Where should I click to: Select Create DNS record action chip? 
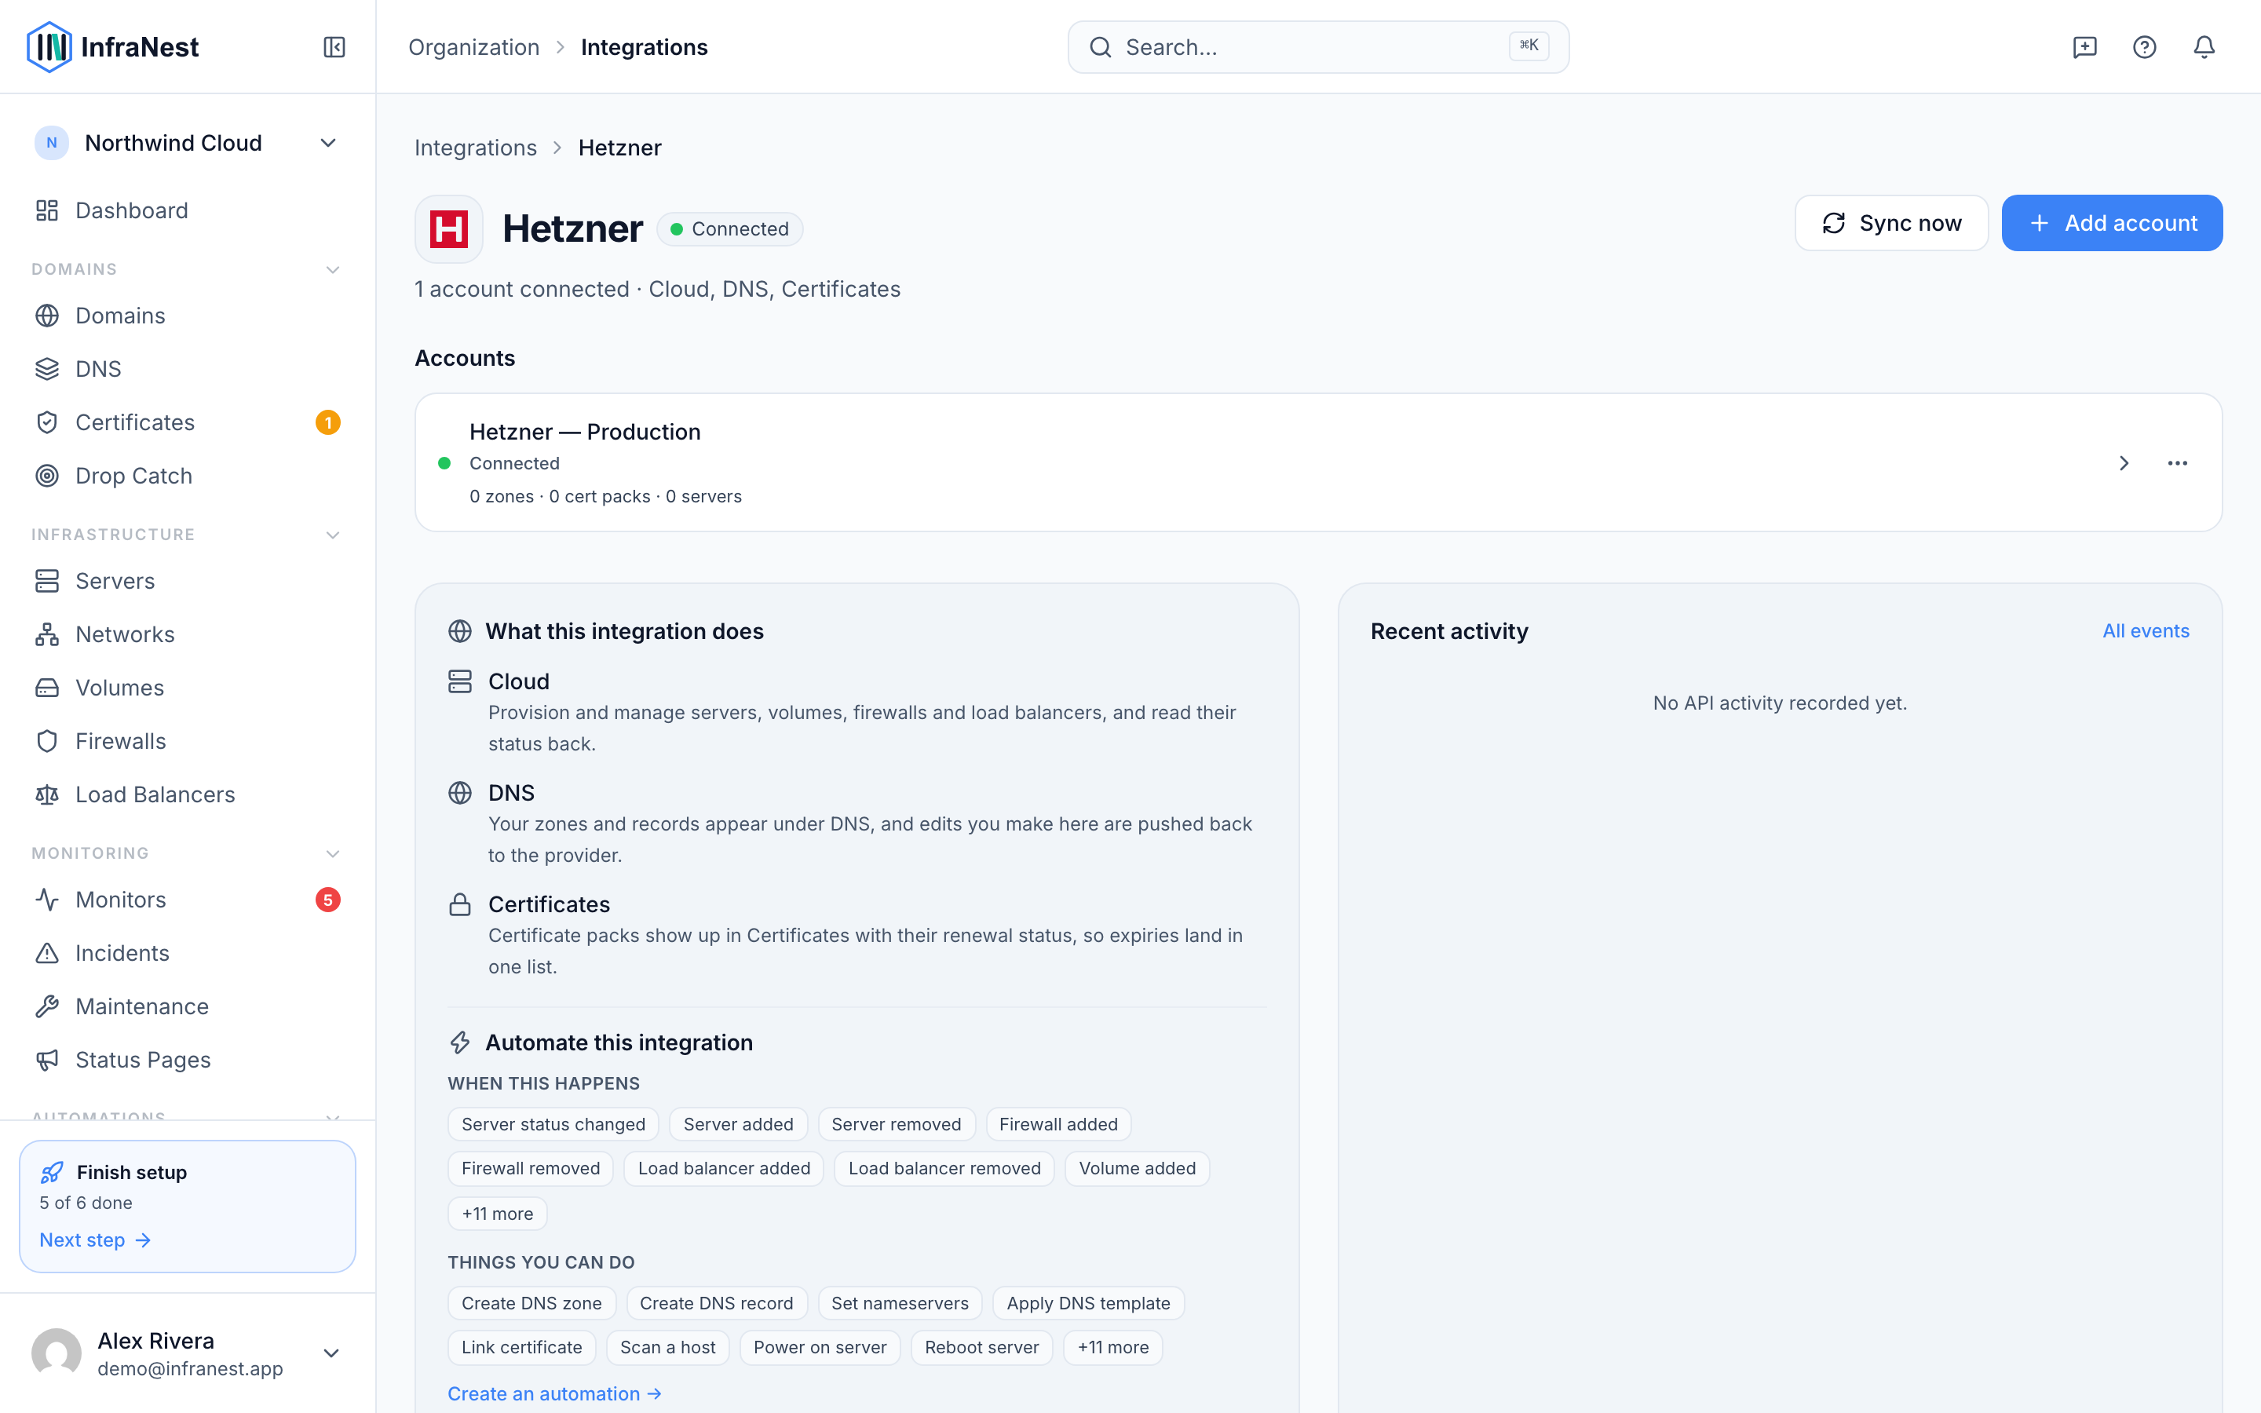(717, 1303)
